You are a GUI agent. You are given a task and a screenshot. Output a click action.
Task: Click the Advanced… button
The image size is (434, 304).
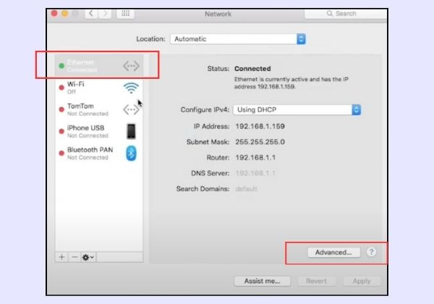pyautogui.click(x=333, y=252)
